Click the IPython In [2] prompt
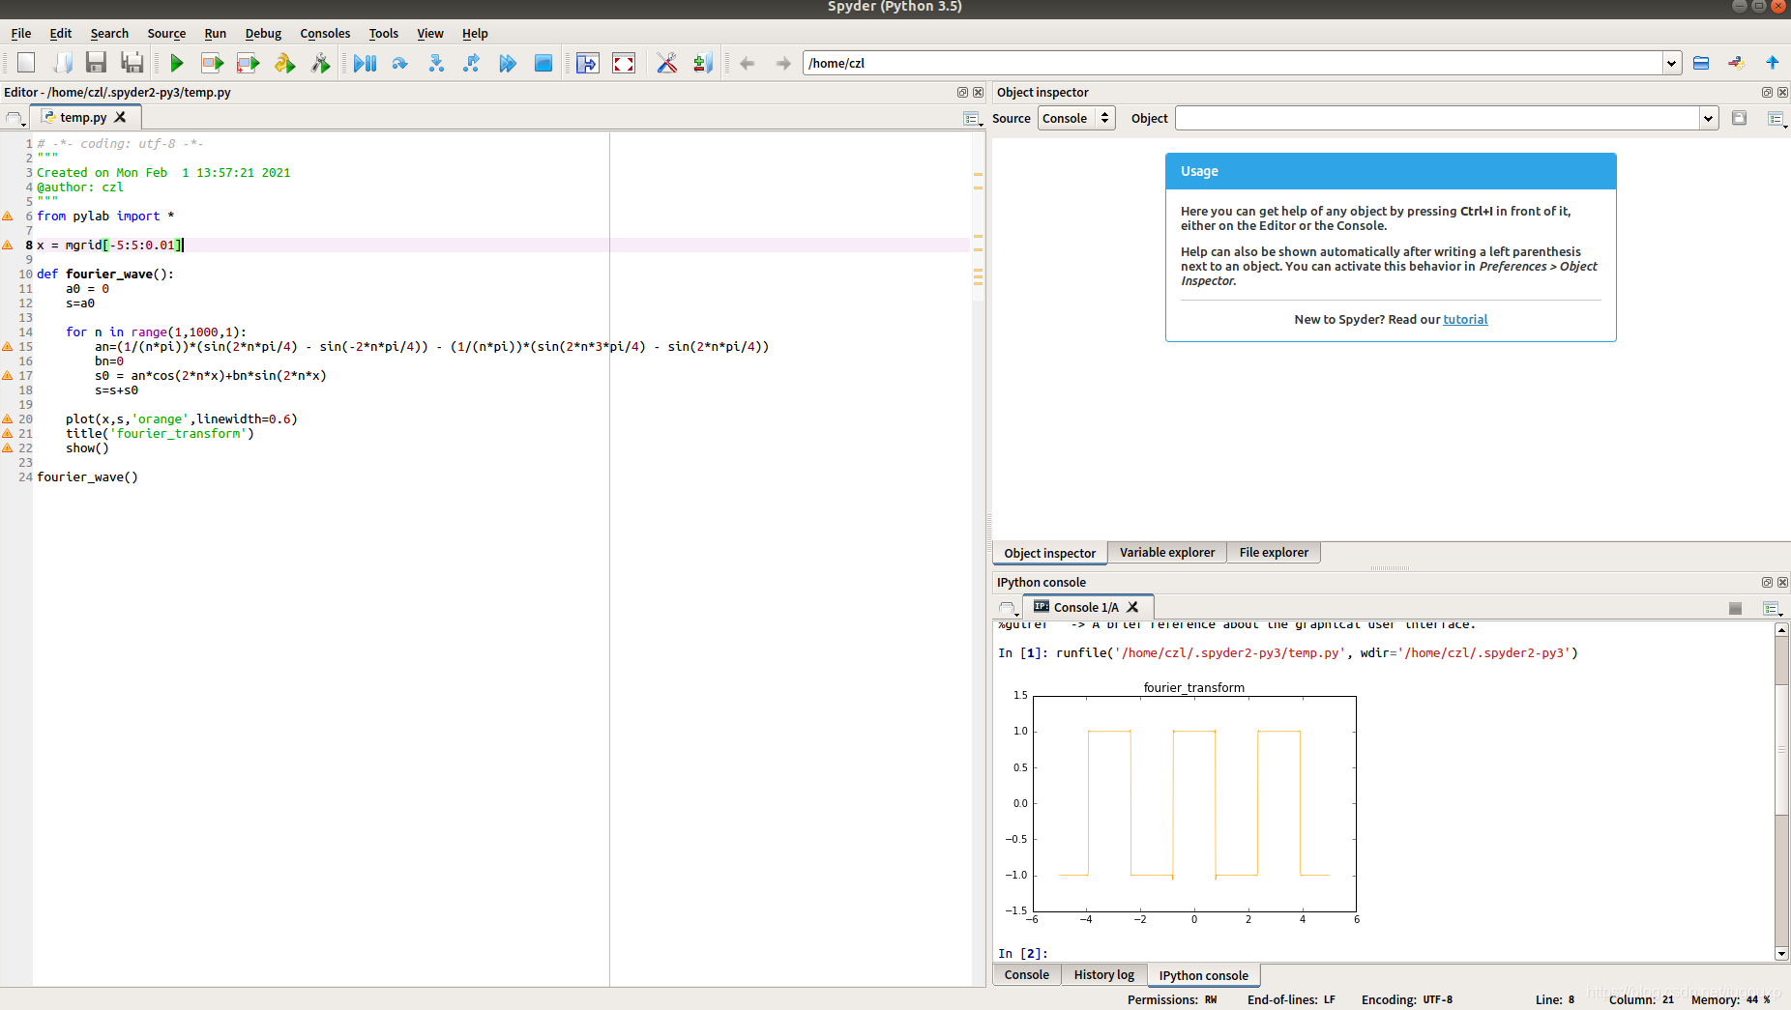 pos(1023,953)
